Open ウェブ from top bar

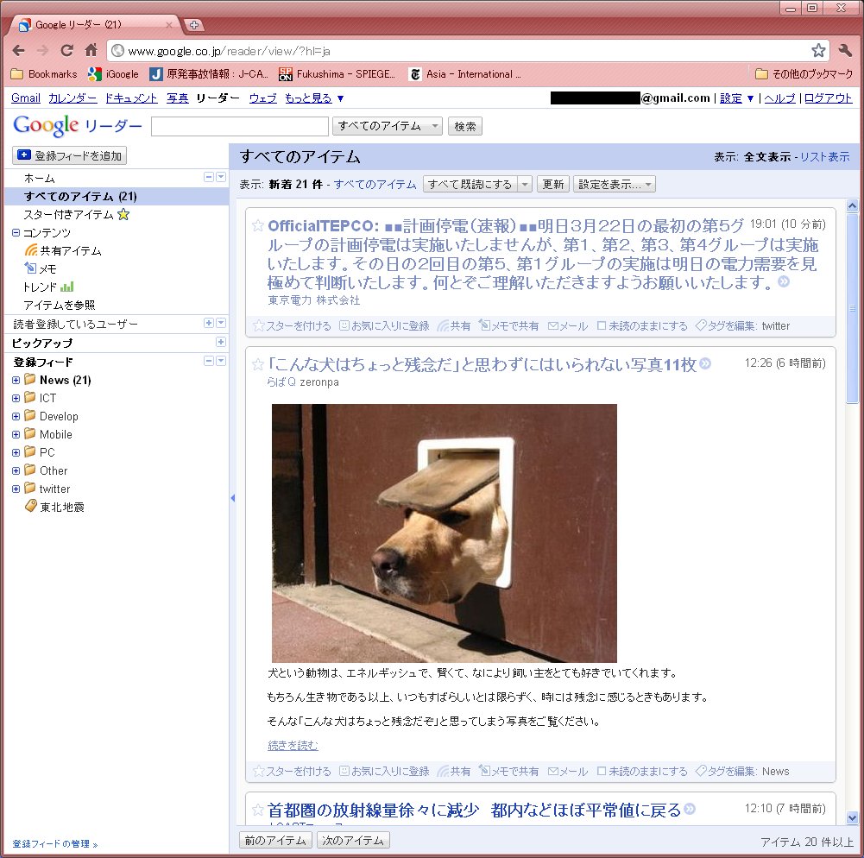tap(263, 98)
